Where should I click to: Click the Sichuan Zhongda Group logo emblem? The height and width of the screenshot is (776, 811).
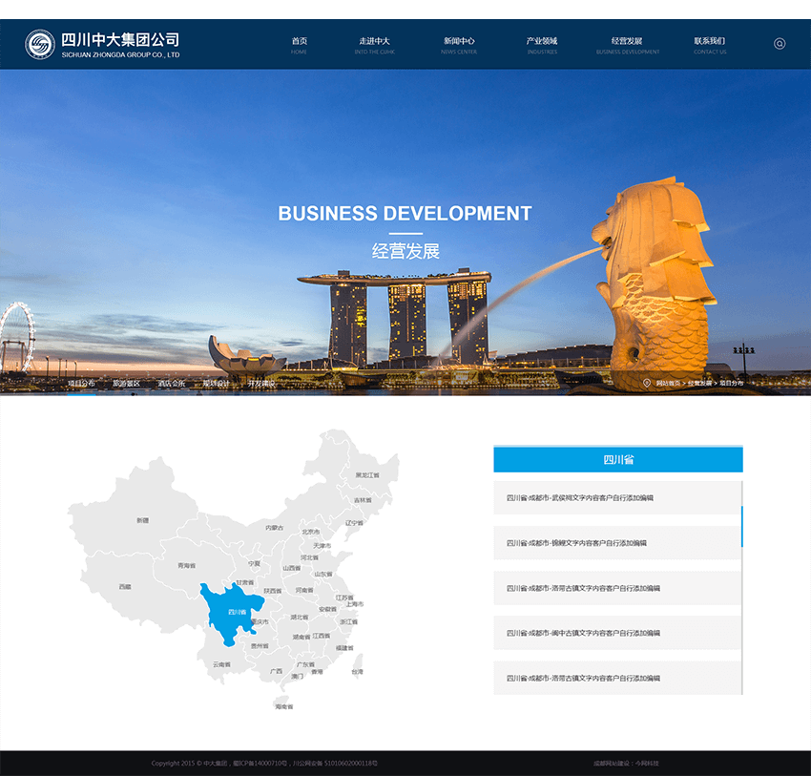(40, 45)
